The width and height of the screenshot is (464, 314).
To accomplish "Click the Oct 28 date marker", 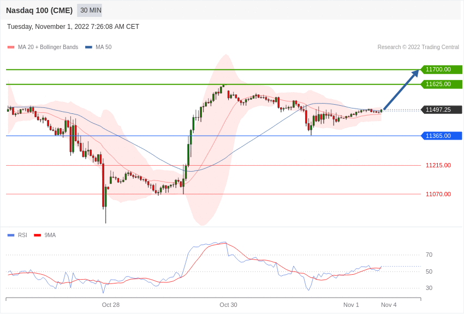I will click(x=111, y=305).
